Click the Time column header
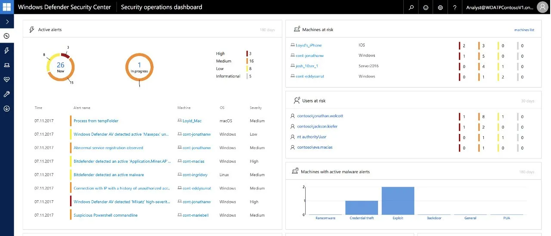 coord(38,108)
